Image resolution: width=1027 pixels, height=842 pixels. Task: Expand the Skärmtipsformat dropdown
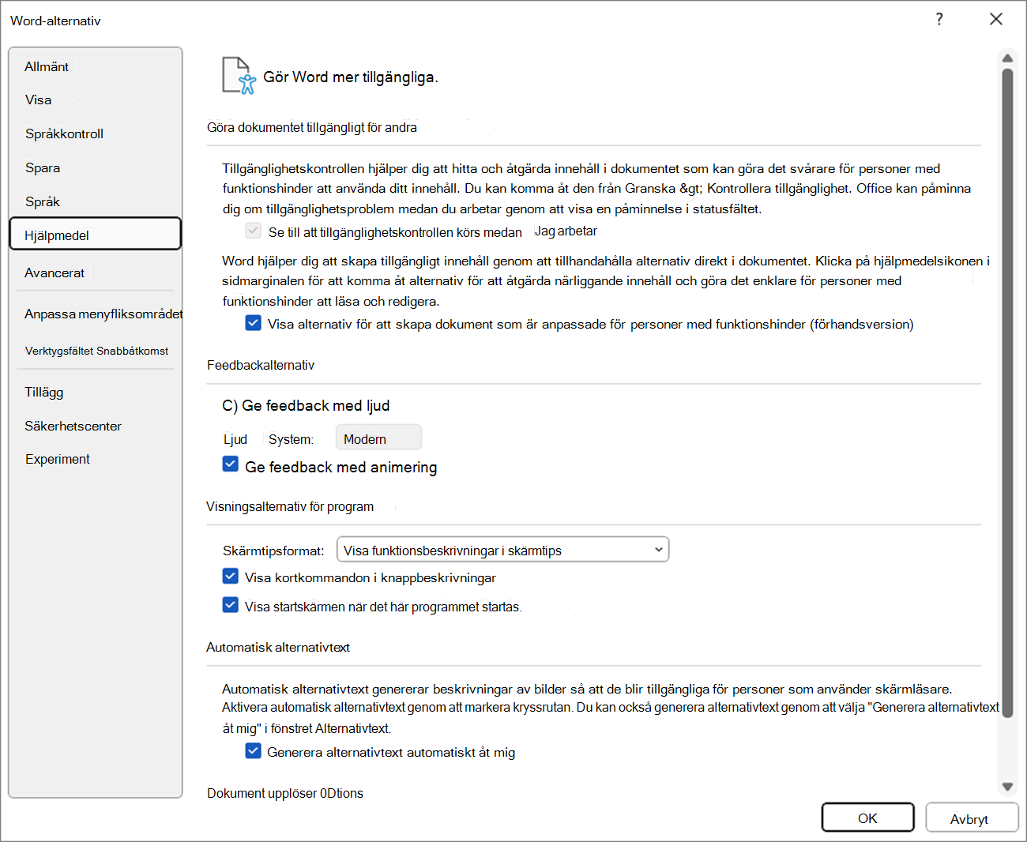pos(502,550)
